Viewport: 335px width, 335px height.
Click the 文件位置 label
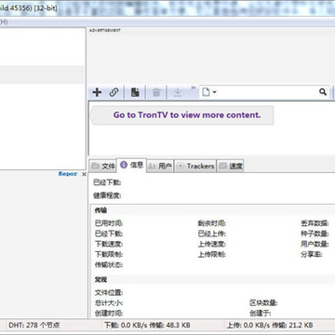tap(109, 292)
